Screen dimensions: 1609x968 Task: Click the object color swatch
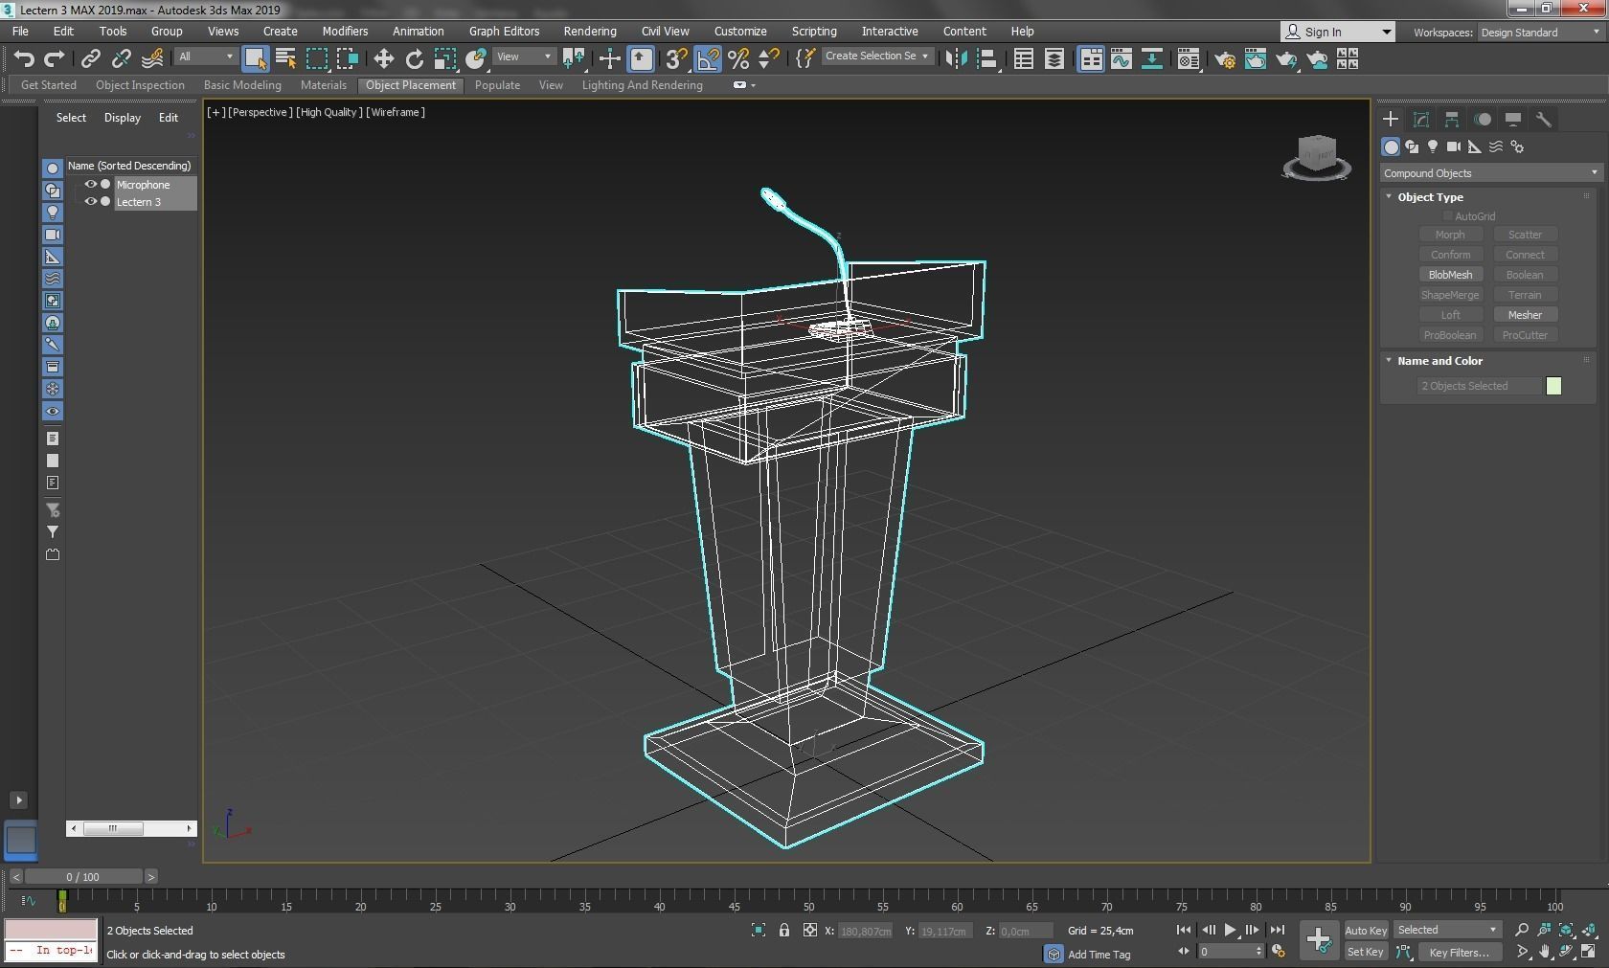click(x=1553, y=386)
